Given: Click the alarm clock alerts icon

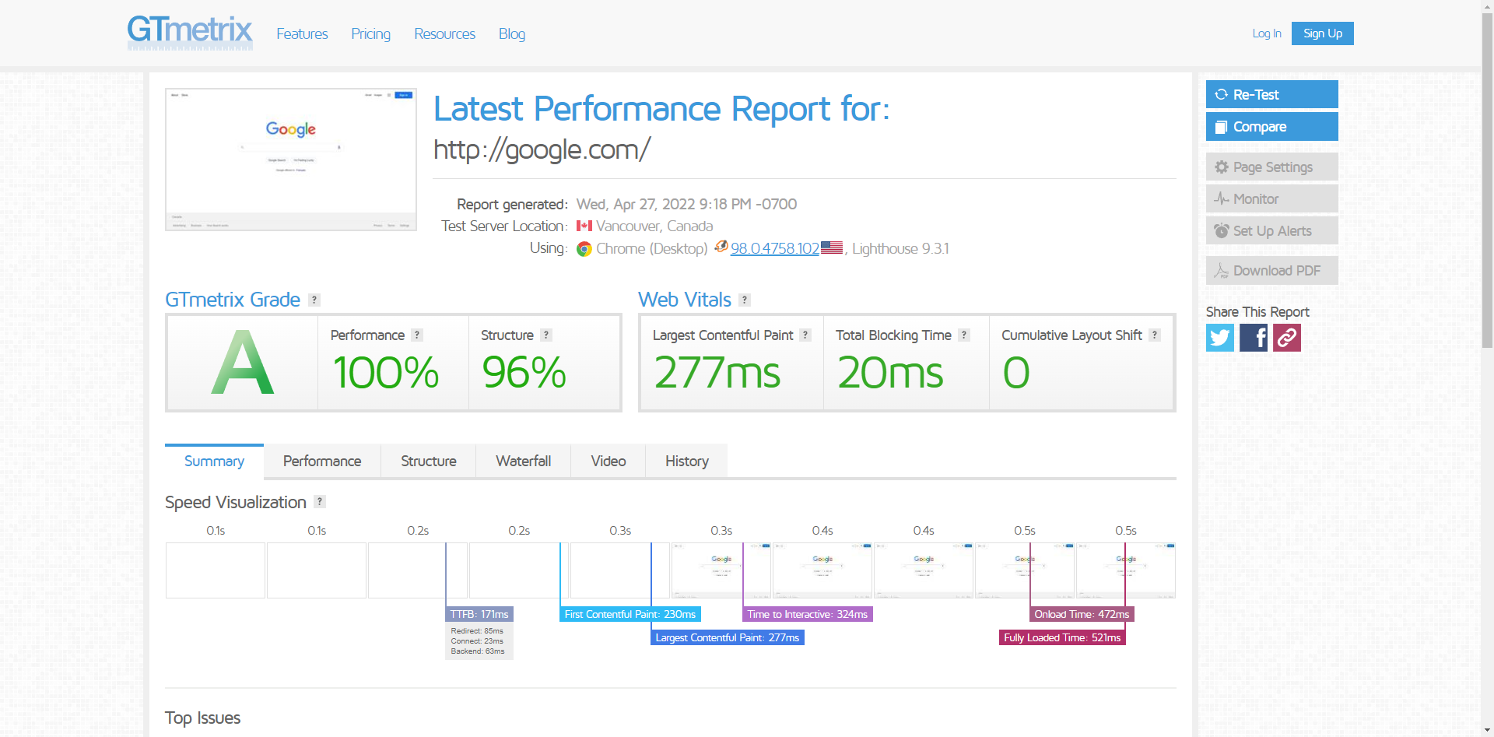Looking at the screenshot, I should tap(1222, 231).
